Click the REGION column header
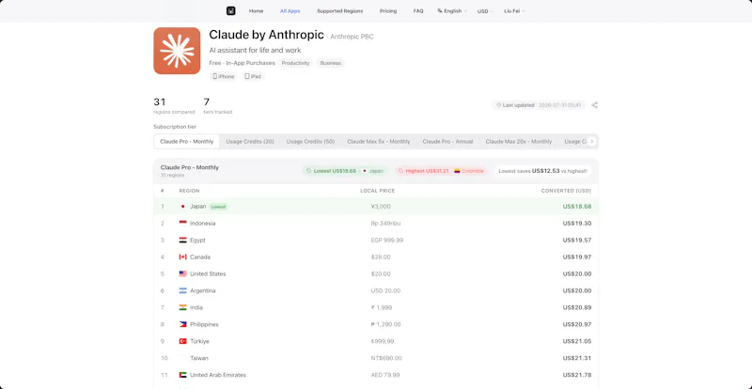The height and width of the screenshot is (389, 752). 189,191
